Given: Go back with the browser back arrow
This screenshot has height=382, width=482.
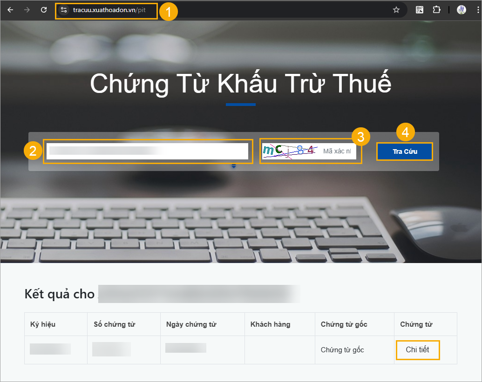Looking at the screenshot, I should (x=10, y=10).
